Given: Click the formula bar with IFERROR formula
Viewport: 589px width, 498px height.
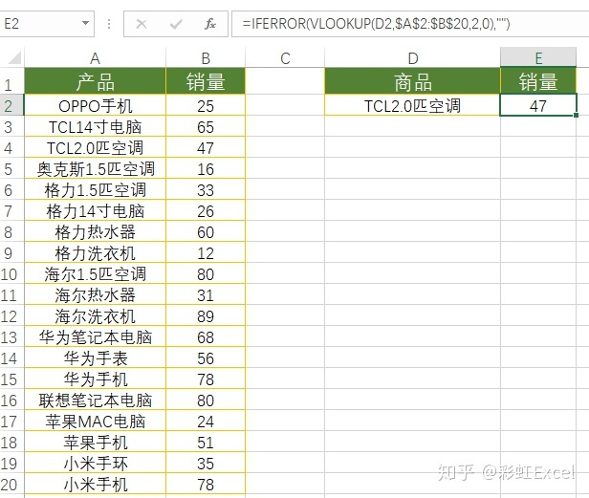Looking at the screenshot, I should tap(410, 24).
